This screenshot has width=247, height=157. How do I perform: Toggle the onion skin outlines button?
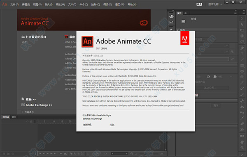pos(75,154)
